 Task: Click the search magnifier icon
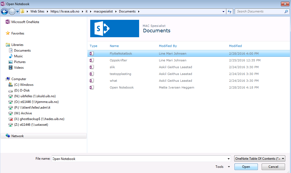(x=286, y=11)
